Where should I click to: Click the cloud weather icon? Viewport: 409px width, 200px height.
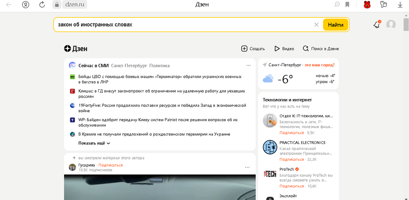[268, 79]
